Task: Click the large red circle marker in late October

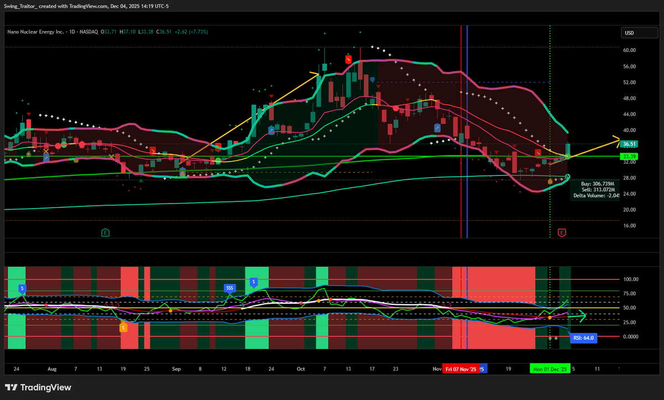Action: 396,108
